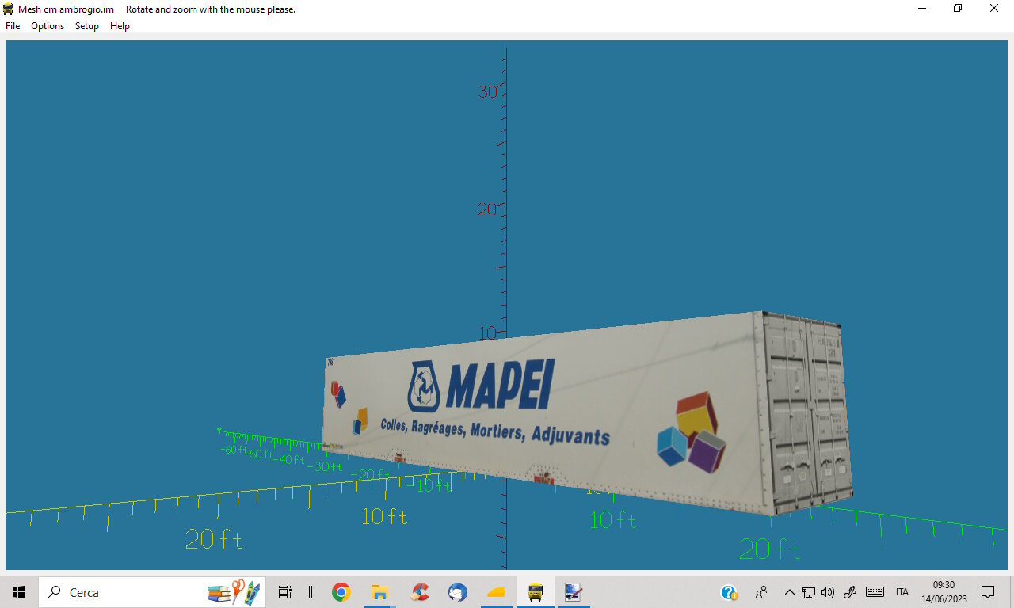Open the volume control in system tray
Screen dimensions: 1014x608
pyautogui.click(x=828, y=592)
